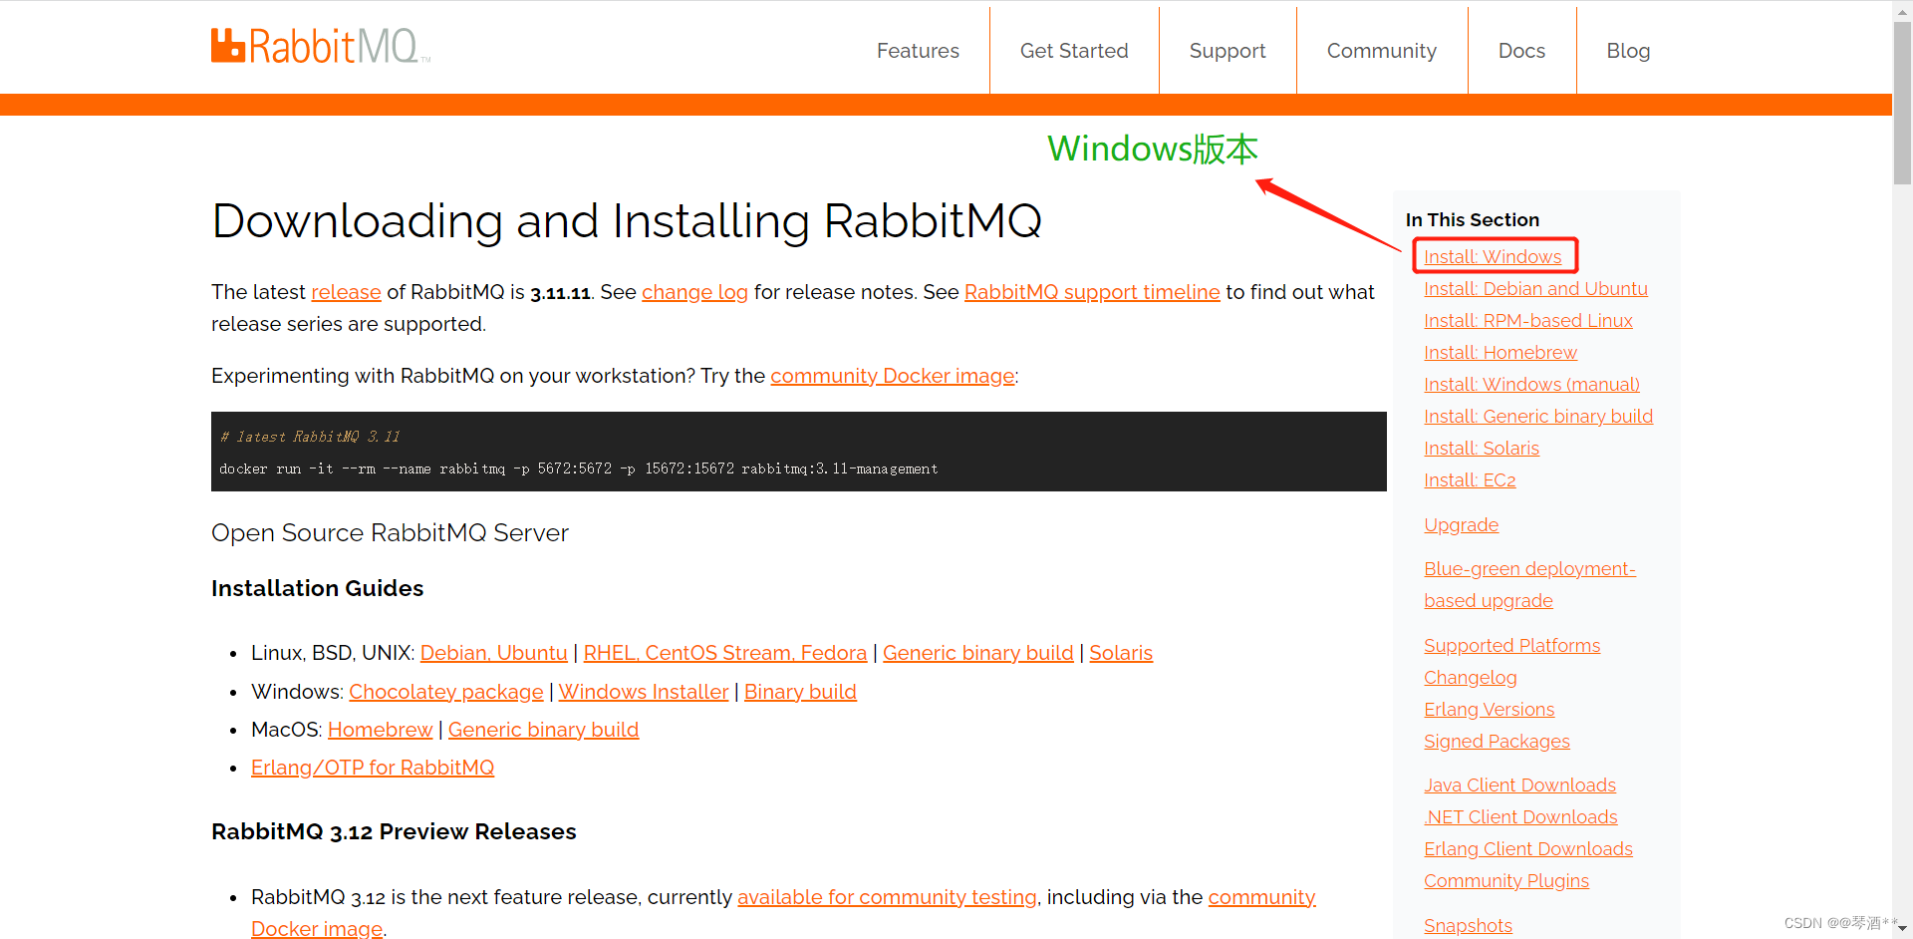1913x939 pixels.
Task: Open MacOS Generic binary build link
Action: pyautogui.click(x=543, y=730)
